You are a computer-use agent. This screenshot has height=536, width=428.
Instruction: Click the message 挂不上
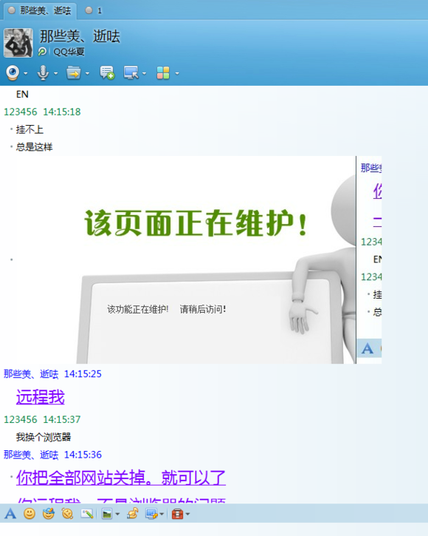pos(30,129)
